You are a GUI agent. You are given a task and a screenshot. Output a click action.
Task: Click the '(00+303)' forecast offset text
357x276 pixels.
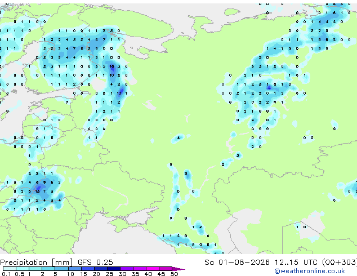pyautogui.click(x=339, y=262)
